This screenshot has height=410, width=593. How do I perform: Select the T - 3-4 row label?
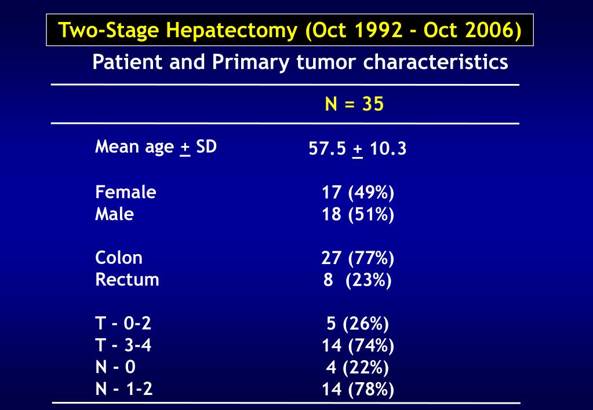[123, 345]
